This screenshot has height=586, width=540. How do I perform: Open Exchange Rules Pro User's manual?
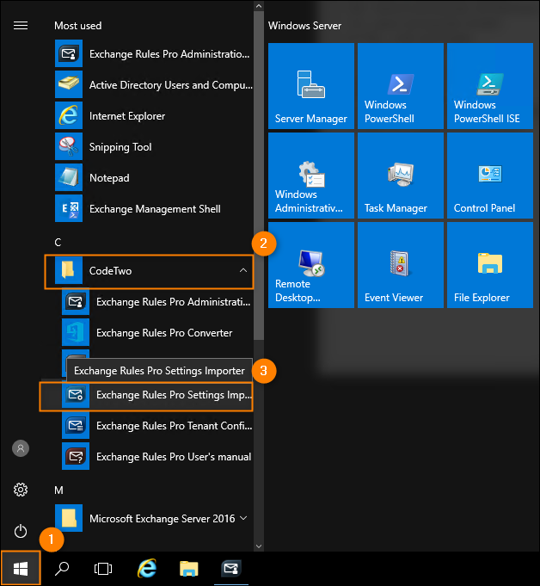coord(156,457)
